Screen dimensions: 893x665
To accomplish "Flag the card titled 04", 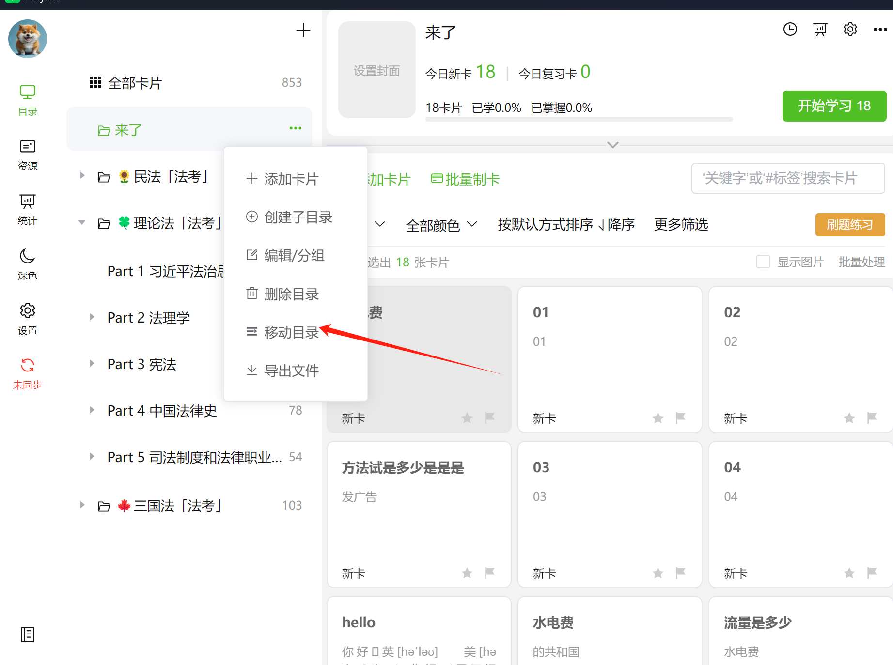I will click(872, 573).
